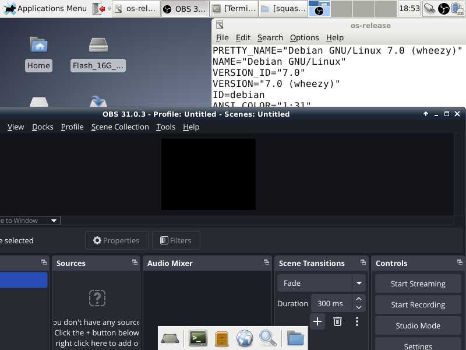This screenshot has width=466, height=350.
Task: Click the black preview canvas in OBS
Action: [208, 174]
